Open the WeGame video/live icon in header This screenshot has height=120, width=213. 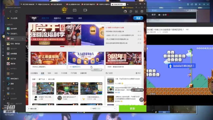coord(85,10)
